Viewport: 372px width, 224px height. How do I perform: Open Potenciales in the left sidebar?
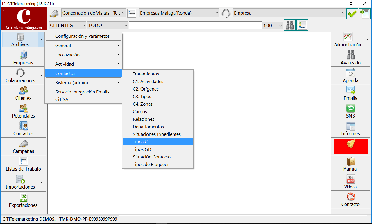tap(23, 111)
